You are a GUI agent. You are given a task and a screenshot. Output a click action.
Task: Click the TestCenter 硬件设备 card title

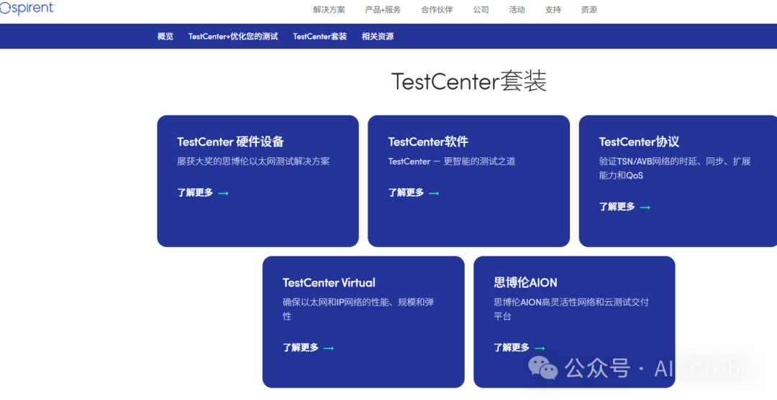pyautogui.click(x=230, y=142)
